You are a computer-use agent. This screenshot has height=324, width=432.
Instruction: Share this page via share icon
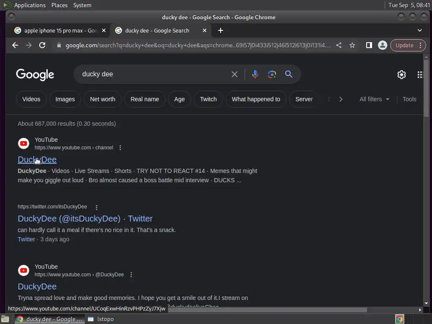coord(339,45)
